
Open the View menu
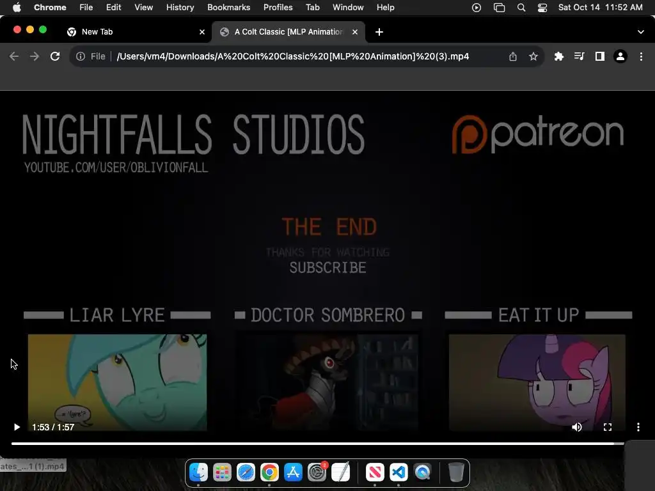(144, 7)
